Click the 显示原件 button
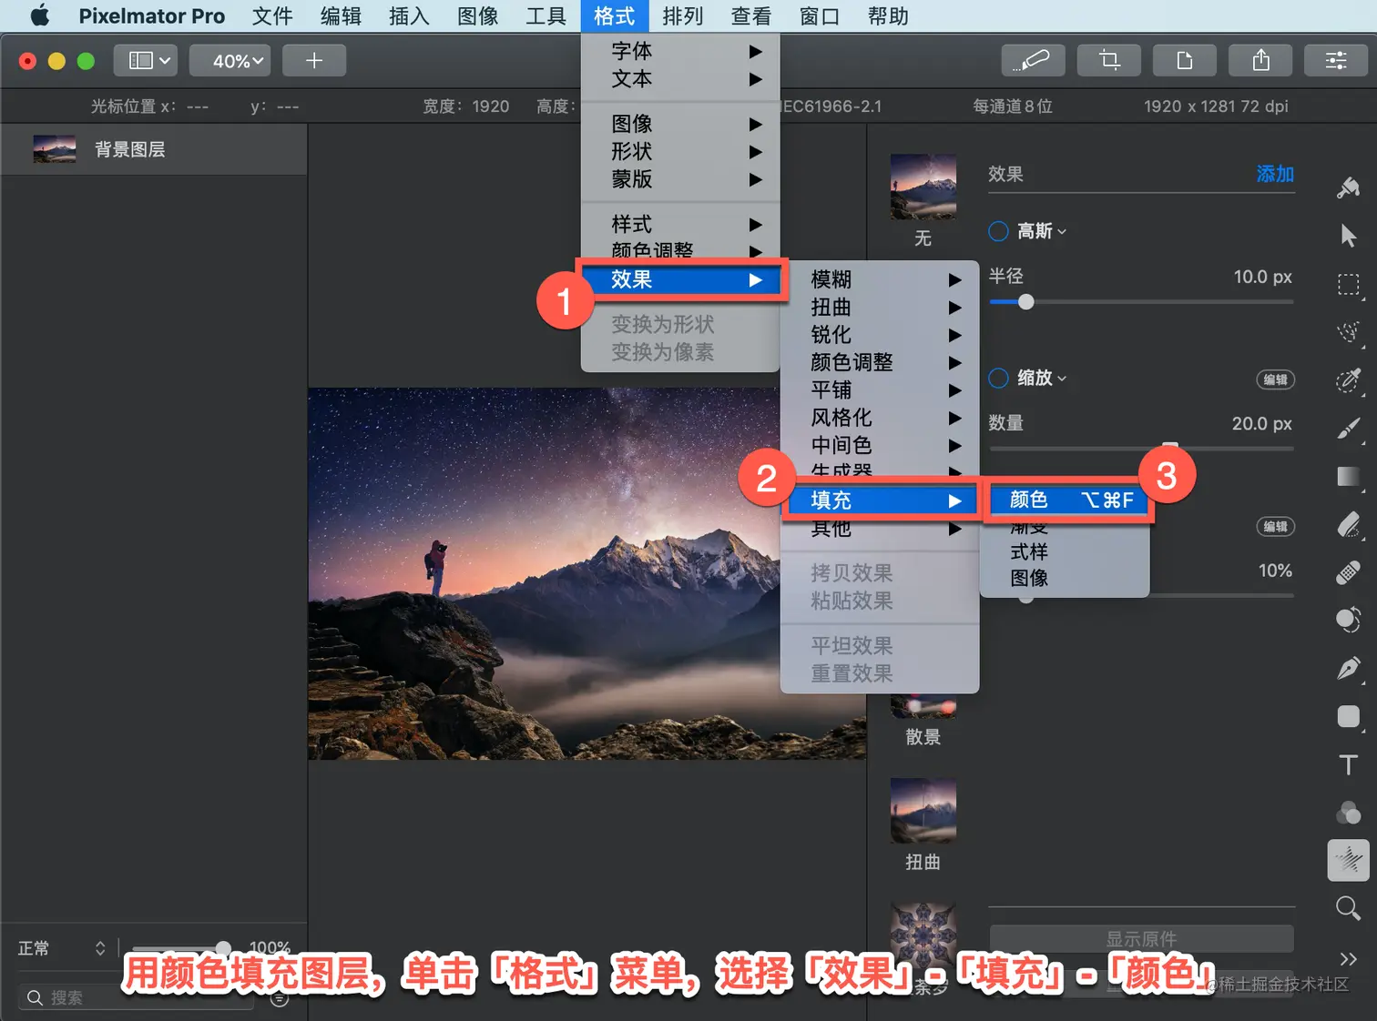1377x1021 pixels. [x=1141, y=938]
